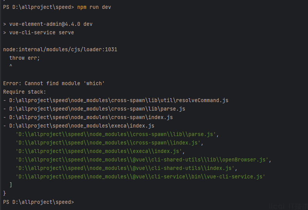Screen dimensions: 308x210
Task: Open the green vue-cli-service.js path string
Action: pos(140,176)
